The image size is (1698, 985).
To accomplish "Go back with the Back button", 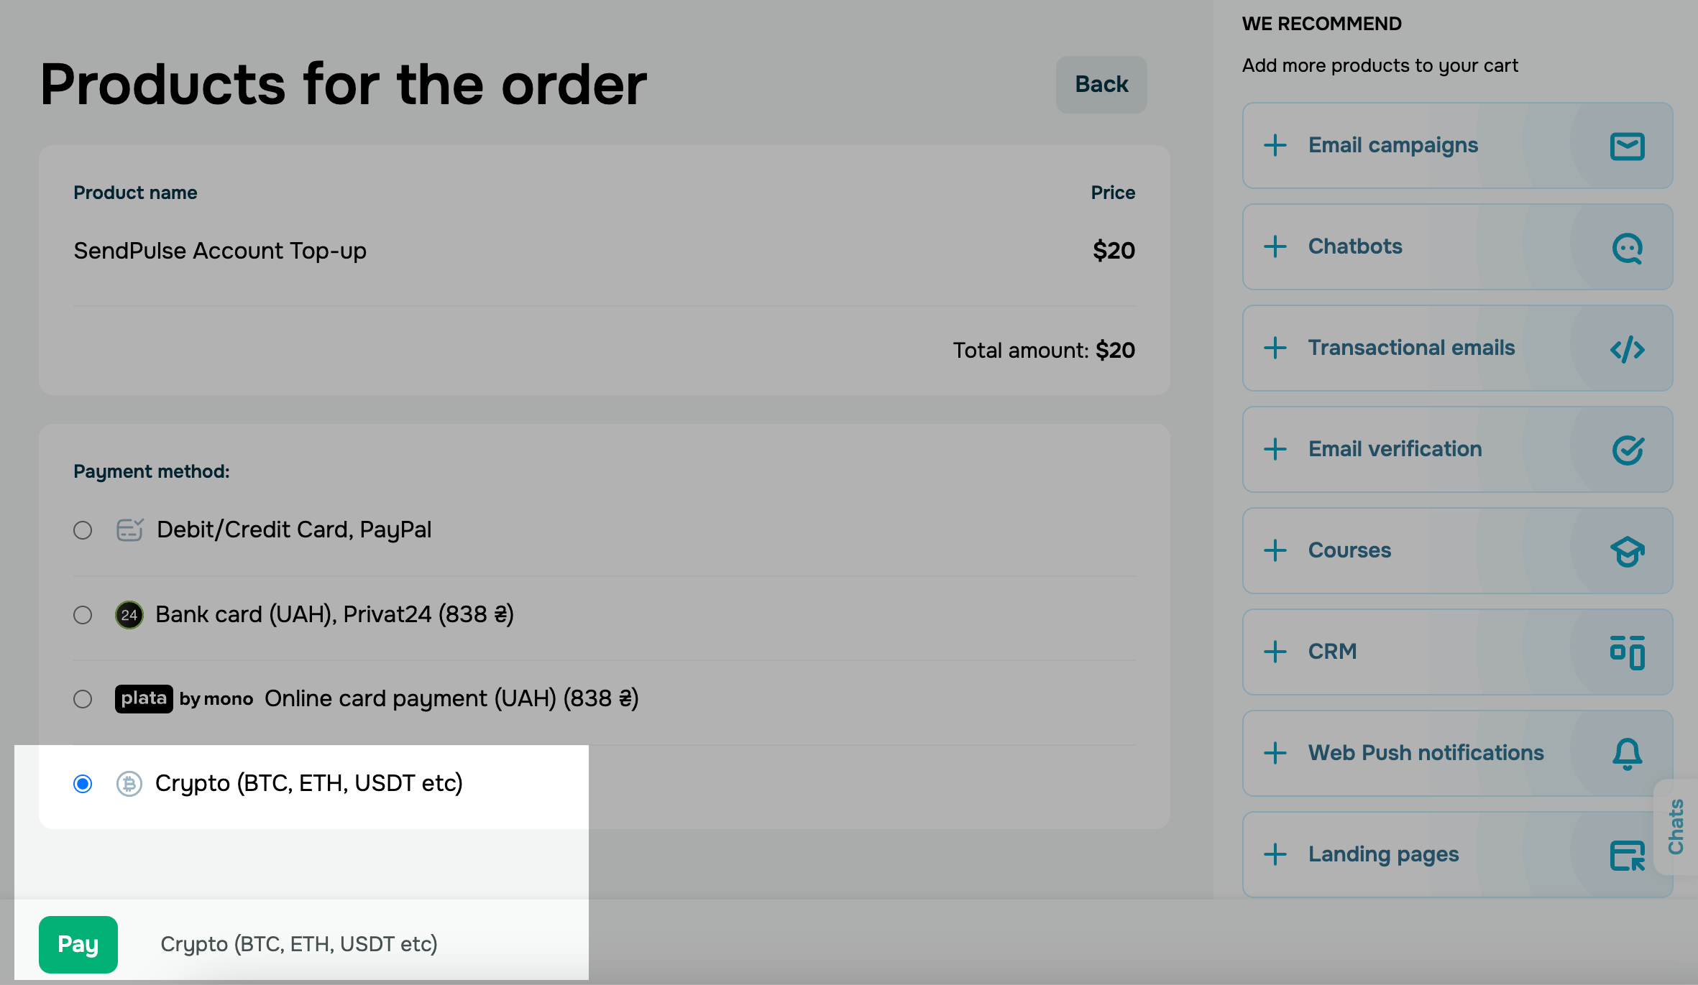I will (x=1101, y=85).
